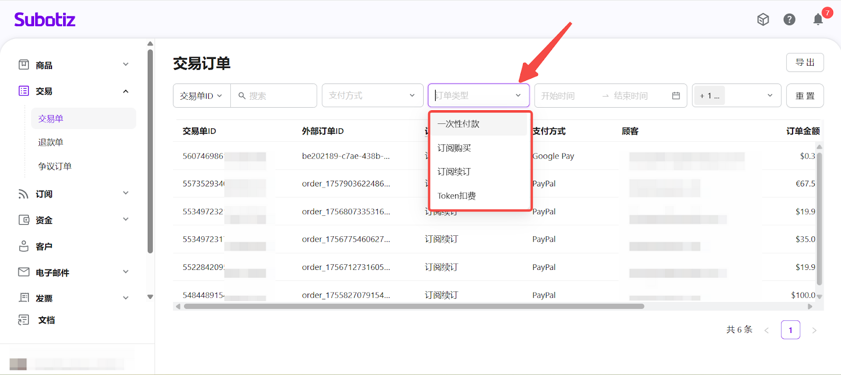This screenshot has width=841, height=375.
Task: Click the search magnifier icon
Action: 242,96
